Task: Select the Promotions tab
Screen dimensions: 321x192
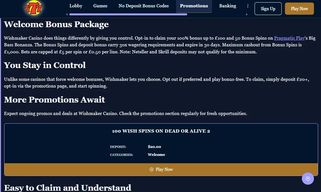Action: (194, 6)
